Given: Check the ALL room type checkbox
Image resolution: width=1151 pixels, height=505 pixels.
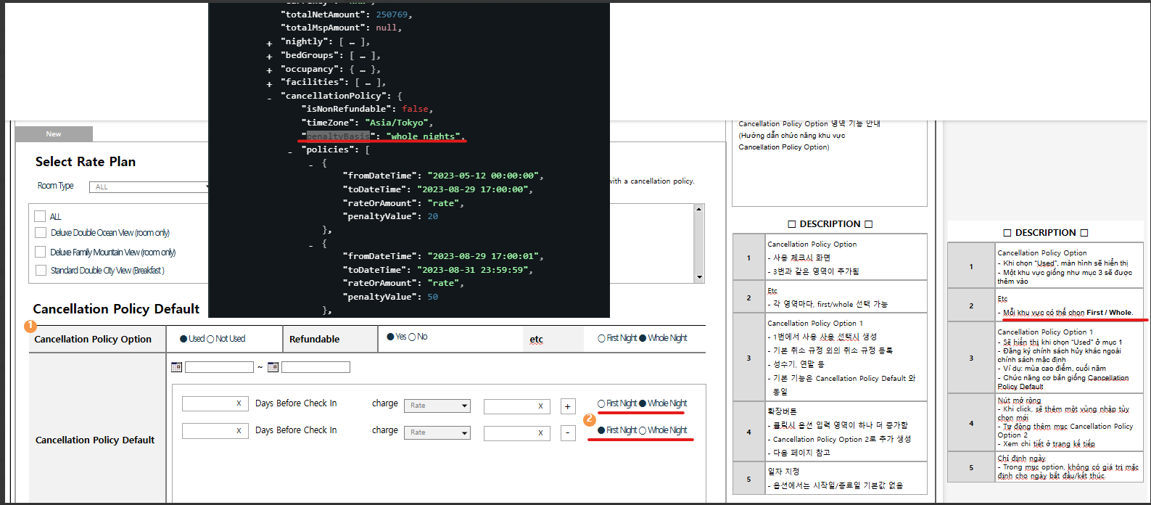Looking at the screenshot, I should tap(41, 216).
